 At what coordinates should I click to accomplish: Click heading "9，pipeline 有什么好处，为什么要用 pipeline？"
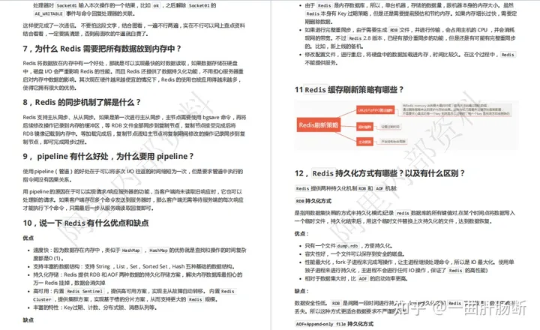[109, 157]
